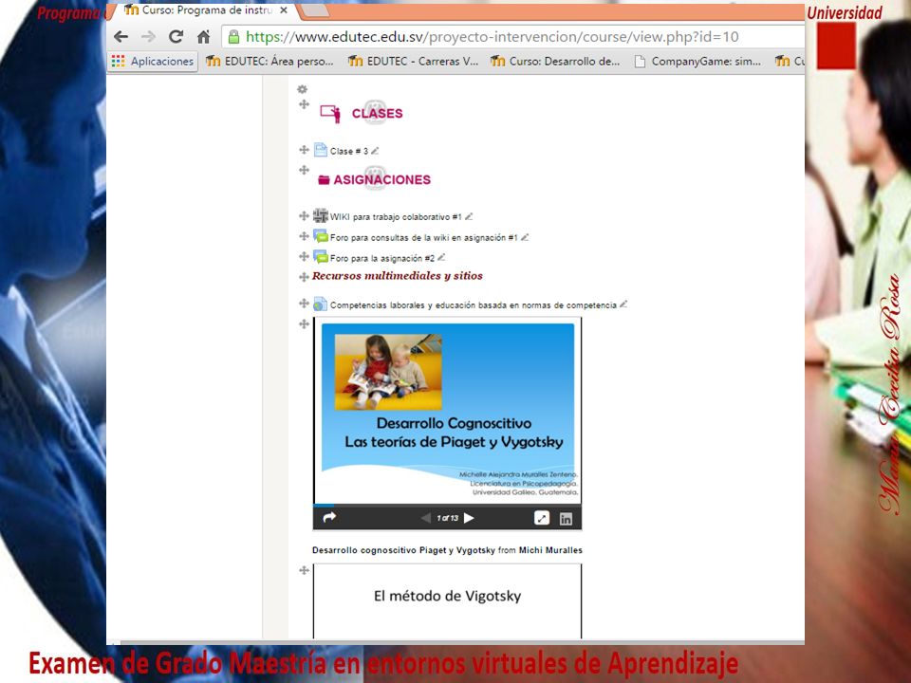Edit title pencil for Foro para la asignación #2
The width and height of the screenshot is (911, 683).
[x=441, y=257]
